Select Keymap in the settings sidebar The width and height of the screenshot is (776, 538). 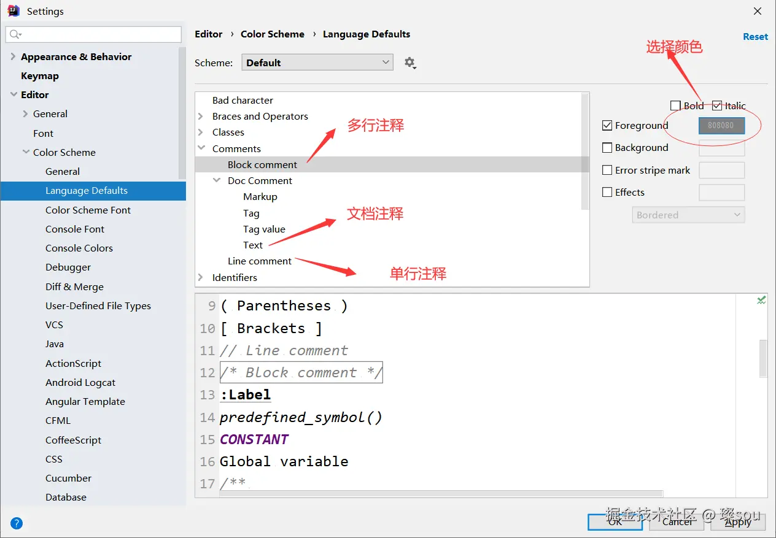coord(40,75)
